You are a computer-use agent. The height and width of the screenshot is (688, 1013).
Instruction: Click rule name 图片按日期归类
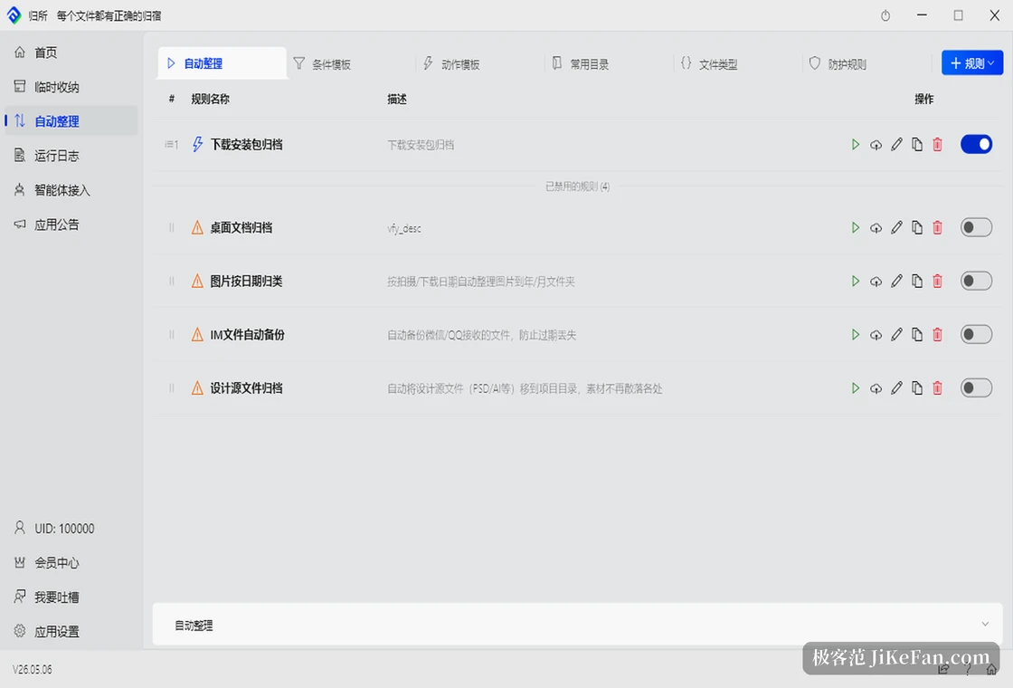tap(246, 282)
